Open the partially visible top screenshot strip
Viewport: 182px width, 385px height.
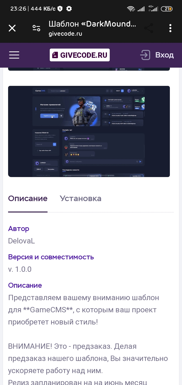89,69
